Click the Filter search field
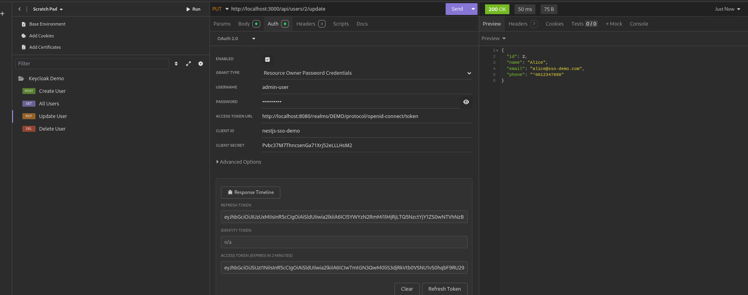The height and width of the screenshot is (295, 748). tap(92, 64)
